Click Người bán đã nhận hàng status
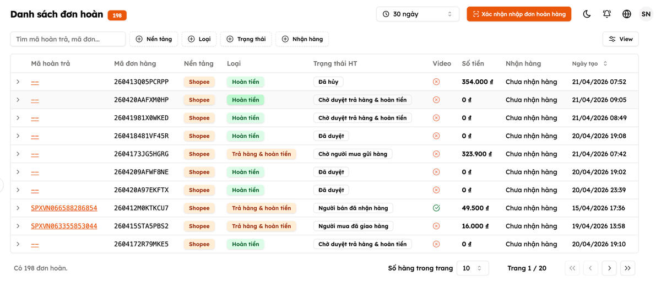Screen dimensions: 661x286 [x=353, y=208]
